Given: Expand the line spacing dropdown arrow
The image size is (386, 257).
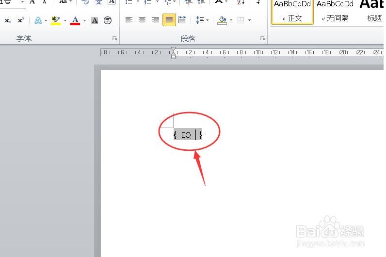Looking at the screenshot, I should click(207, 20).
